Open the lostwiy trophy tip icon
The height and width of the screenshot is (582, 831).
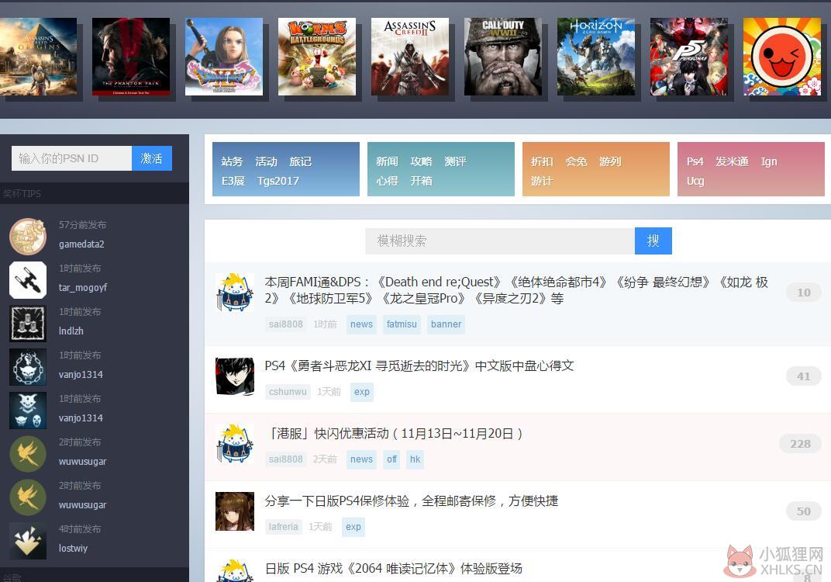tap(28, 541)
